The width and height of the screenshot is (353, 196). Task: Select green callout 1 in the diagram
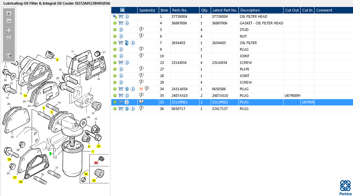click(x=50, y=154)
